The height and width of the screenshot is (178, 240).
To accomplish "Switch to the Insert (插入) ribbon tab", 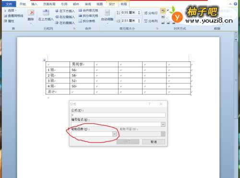I will point(35,4).
